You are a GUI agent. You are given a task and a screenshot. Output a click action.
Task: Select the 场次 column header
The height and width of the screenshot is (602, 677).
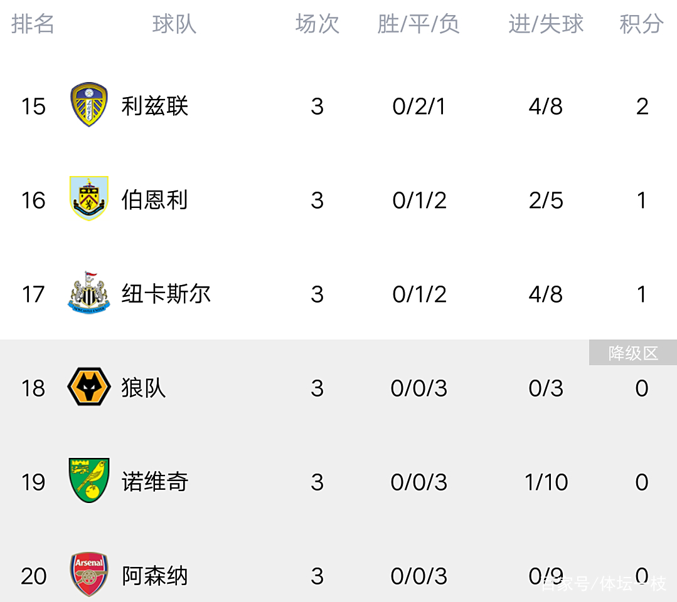tap(317, 24)
